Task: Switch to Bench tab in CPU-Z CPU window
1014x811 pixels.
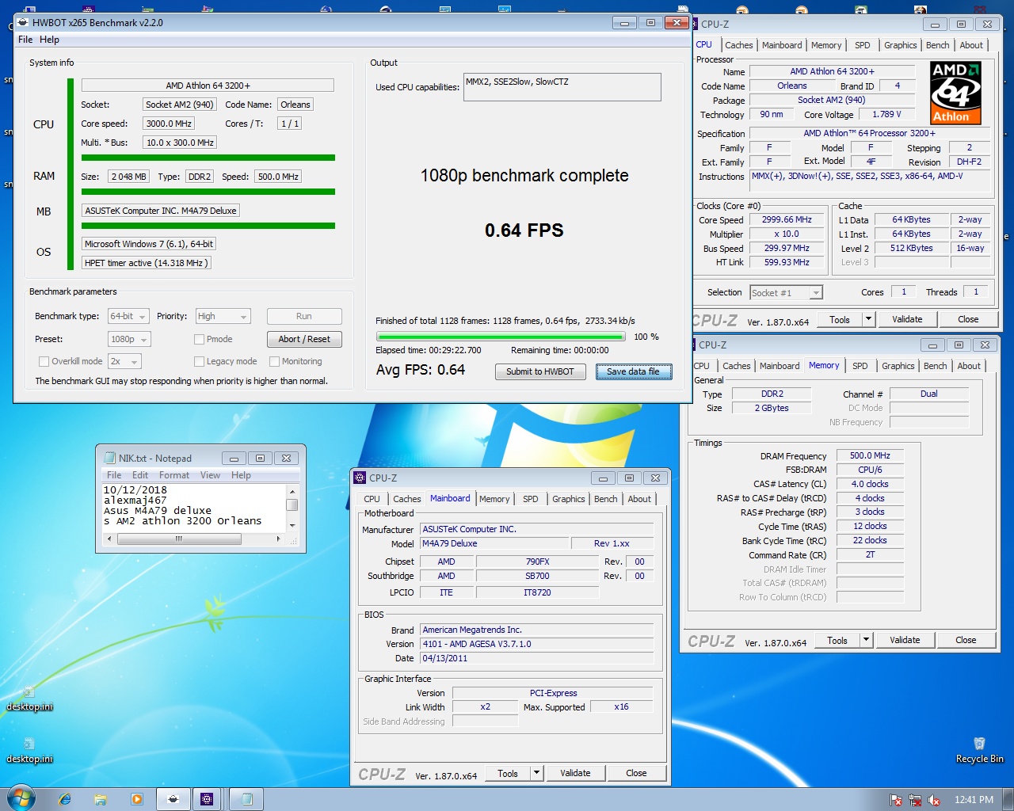Action: coord(937,45)
